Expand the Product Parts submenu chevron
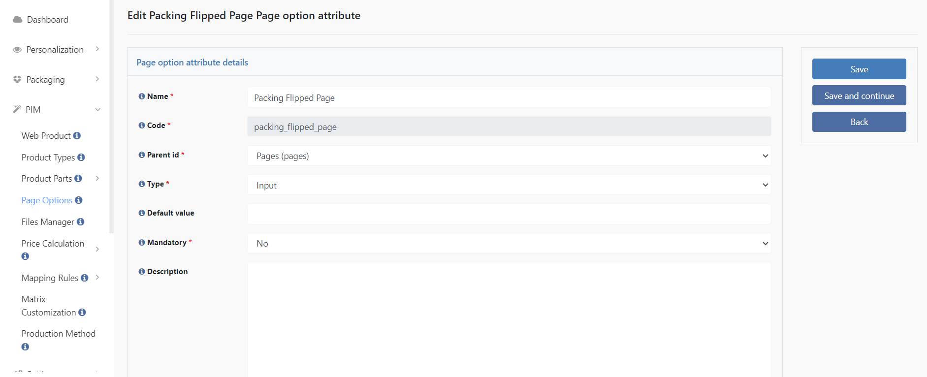This screenshot has width=927, height=377. pyautogui.click(x=97, y=178)
